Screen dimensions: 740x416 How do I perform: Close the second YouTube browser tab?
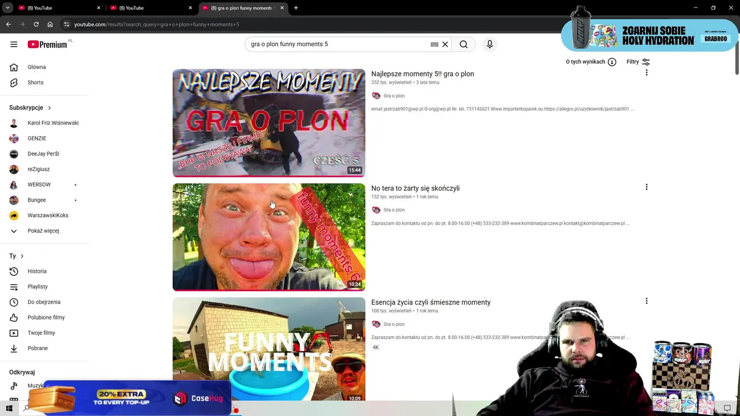190,8
